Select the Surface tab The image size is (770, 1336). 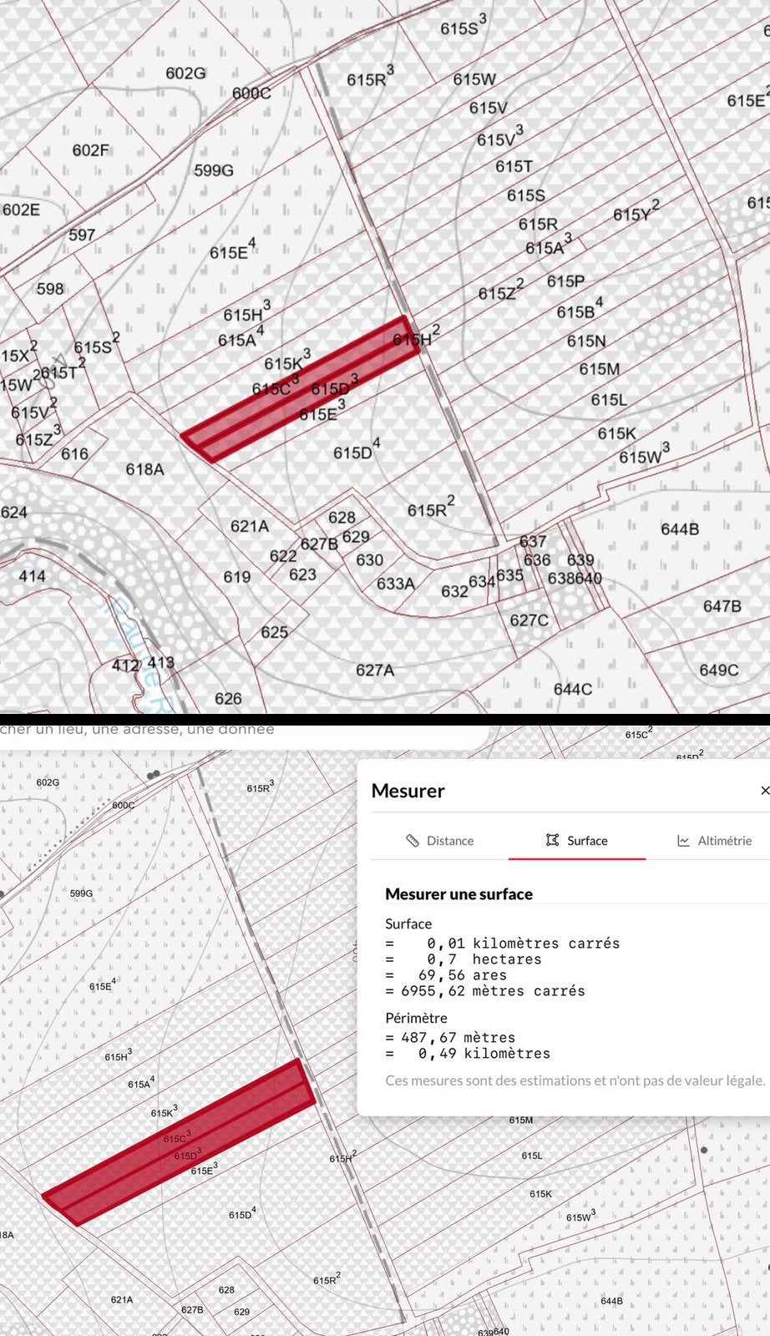(x=576, y=841)
